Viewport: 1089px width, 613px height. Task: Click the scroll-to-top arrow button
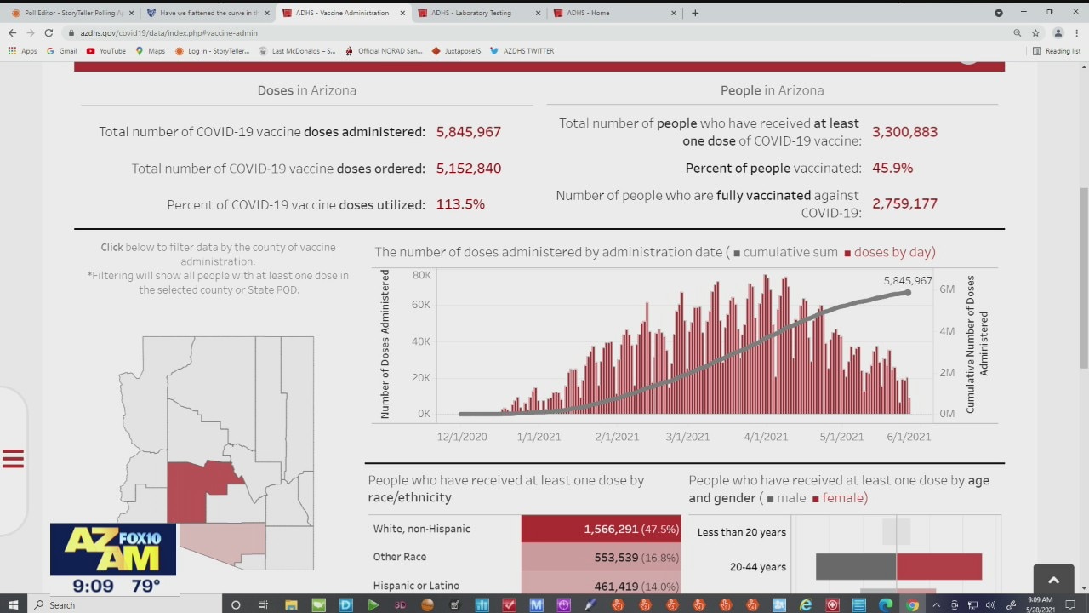[1053, 580]
